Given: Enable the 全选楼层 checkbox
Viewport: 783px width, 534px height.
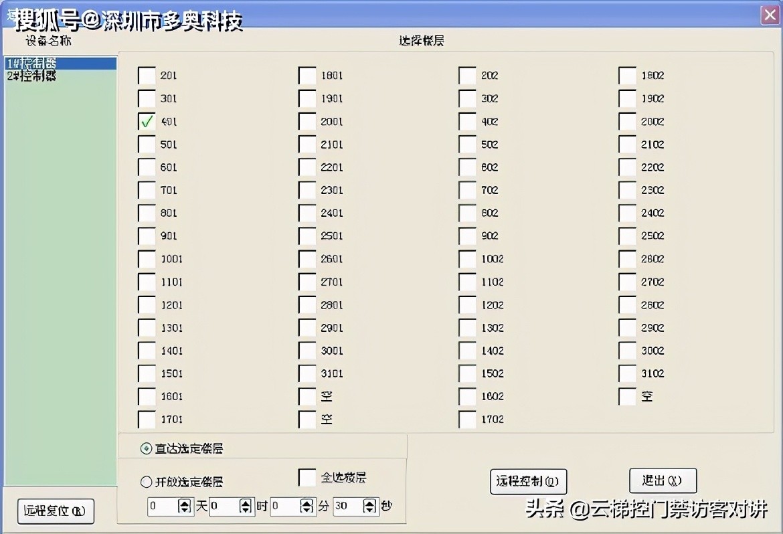Looking at the screenshot, I should point(307,478).
